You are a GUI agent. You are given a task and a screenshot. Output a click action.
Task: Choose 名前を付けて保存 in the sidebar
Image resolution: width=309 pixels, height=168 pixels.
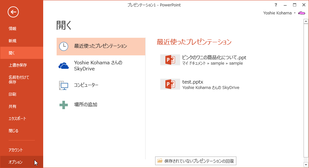pyautogui.click(x=21, y=80)
